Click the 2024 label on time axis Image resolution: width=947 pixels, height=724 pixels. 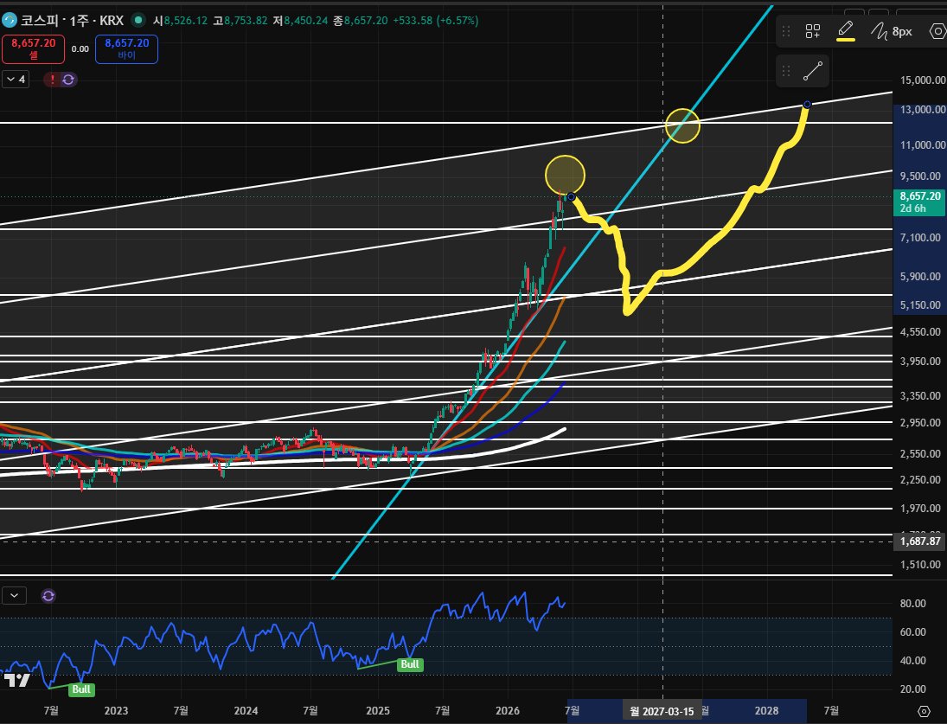[x=246, y=711]
